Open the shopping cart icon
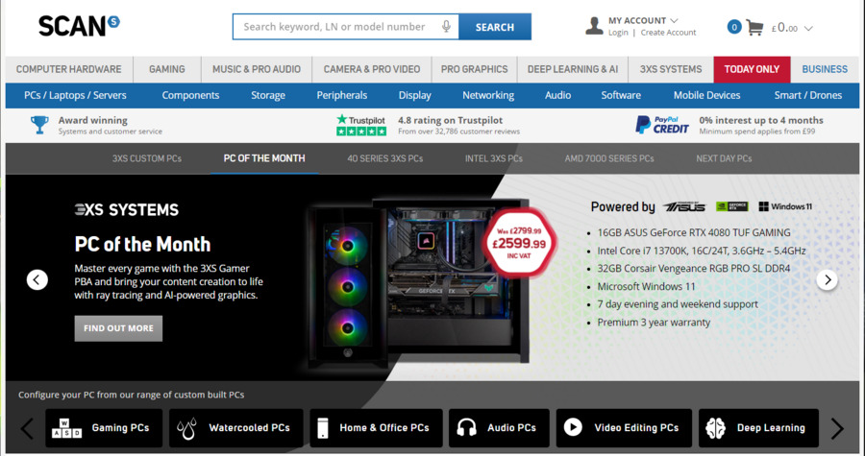The image size is (865, 456). tap(754, 27)
